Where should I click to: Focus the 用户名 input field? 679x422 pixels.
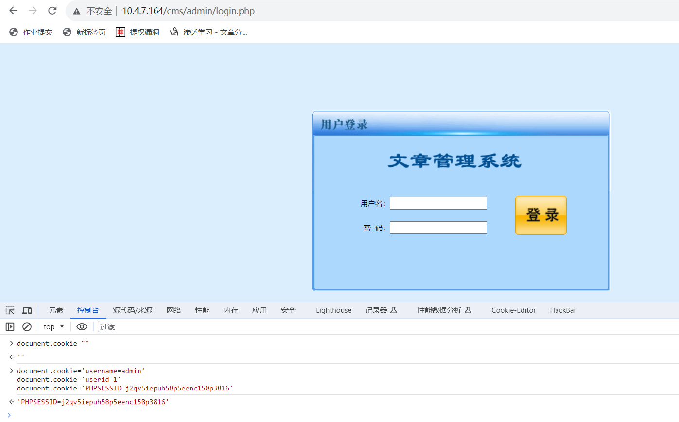[438, 203]
